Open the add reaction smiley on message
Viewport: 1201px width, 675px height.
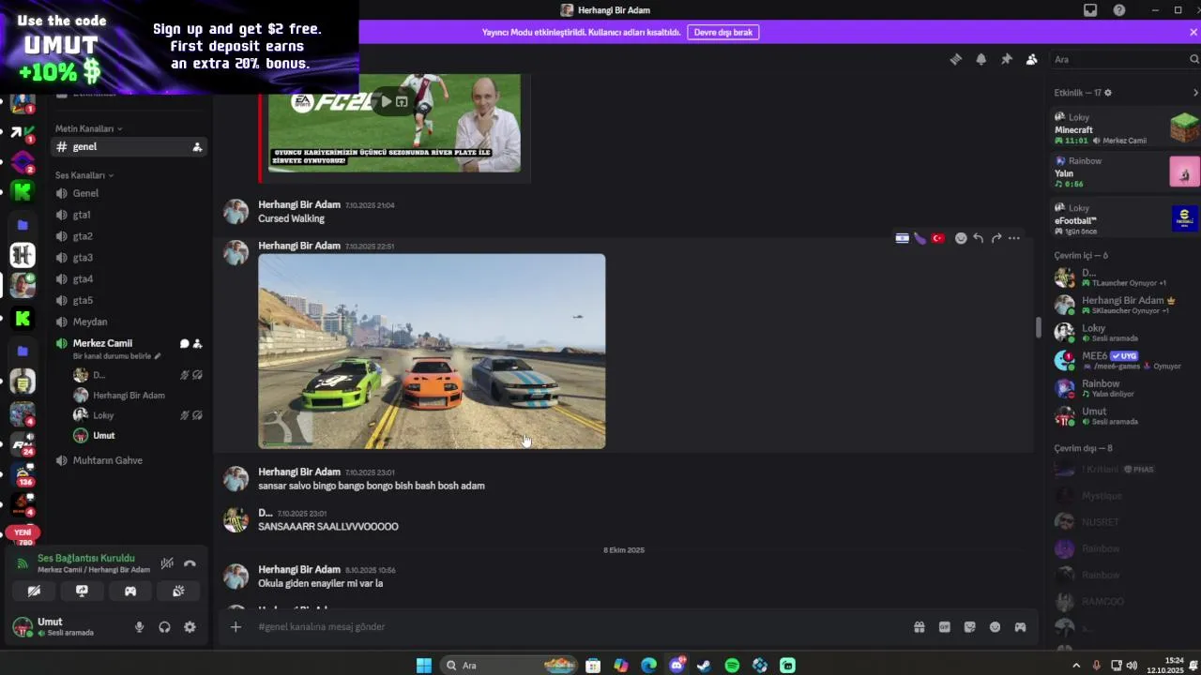click(961, 238)
